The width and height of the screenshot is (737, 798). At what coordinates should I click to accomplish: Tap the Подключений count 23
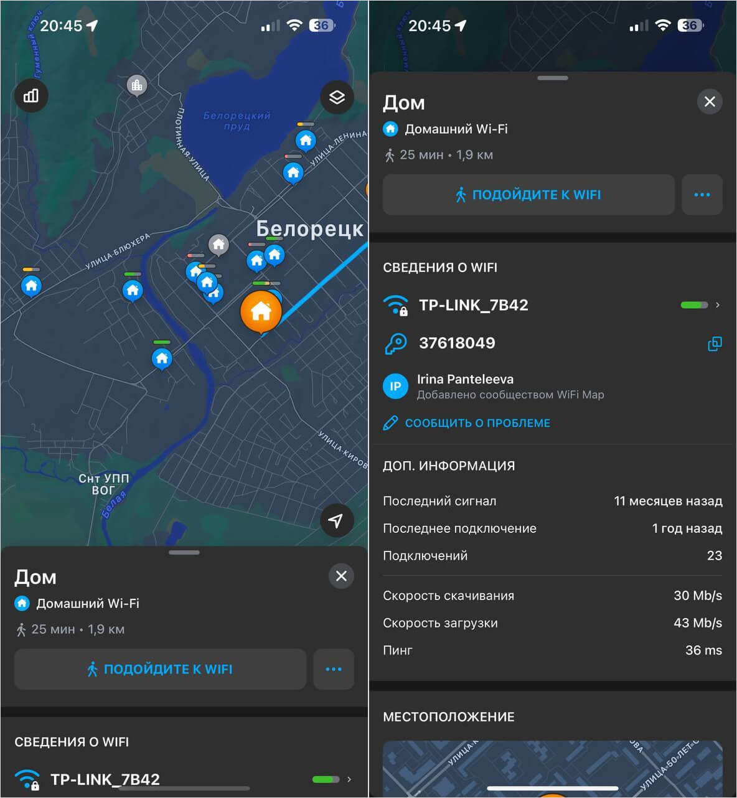(x=715, y=556)
